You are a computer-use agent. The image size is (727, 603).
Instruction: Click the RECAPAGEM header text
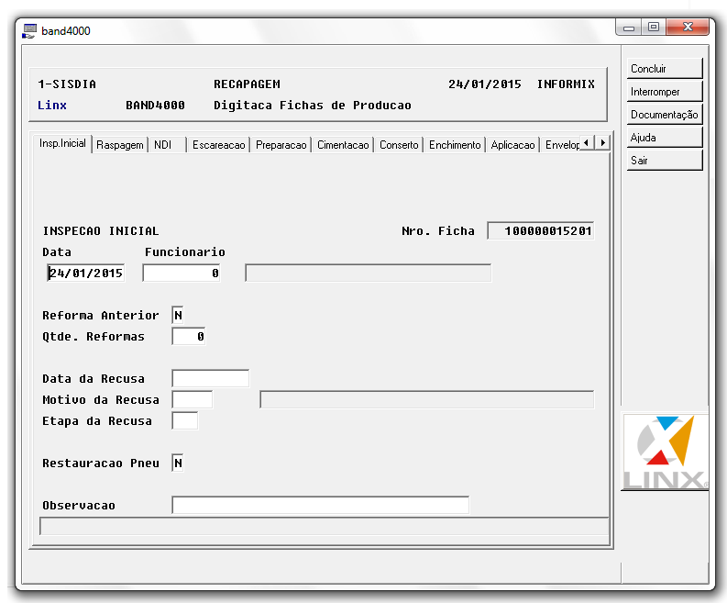247,84
